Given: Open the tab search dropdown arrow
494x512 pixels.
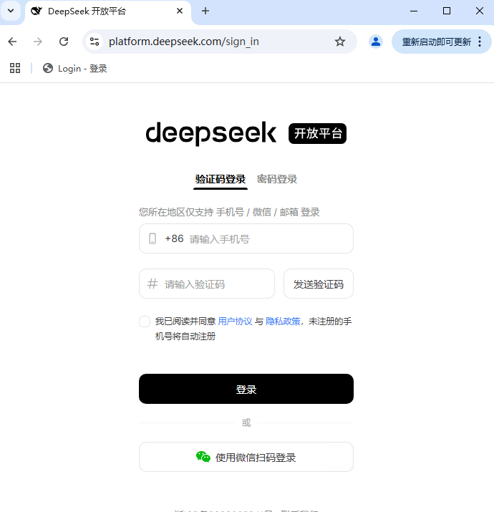Looking at the screenshot, I should [11, 11].
